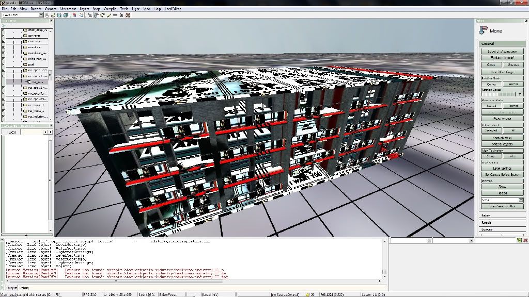Switch to the Debug tab
The width and height of the screenshot is (529, 297).
(x=25, y=288)
